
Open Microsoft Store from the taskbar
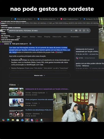[18, 120]
